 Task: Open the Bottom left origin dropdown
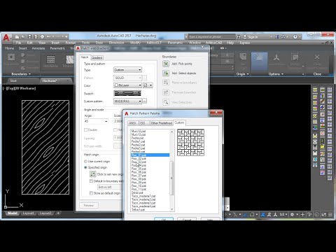pos(110,187)
